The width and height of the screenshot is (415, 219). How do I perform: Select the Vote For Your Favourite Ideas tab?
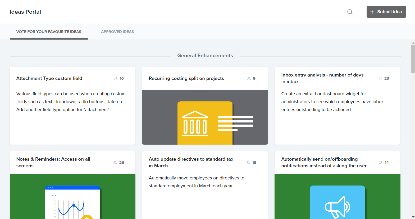[49, 32]
